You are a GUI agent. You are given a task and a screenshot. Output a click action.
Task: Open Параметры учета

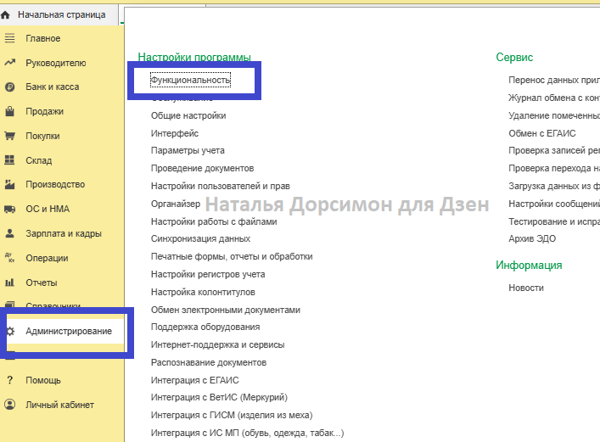pos(188,151)
